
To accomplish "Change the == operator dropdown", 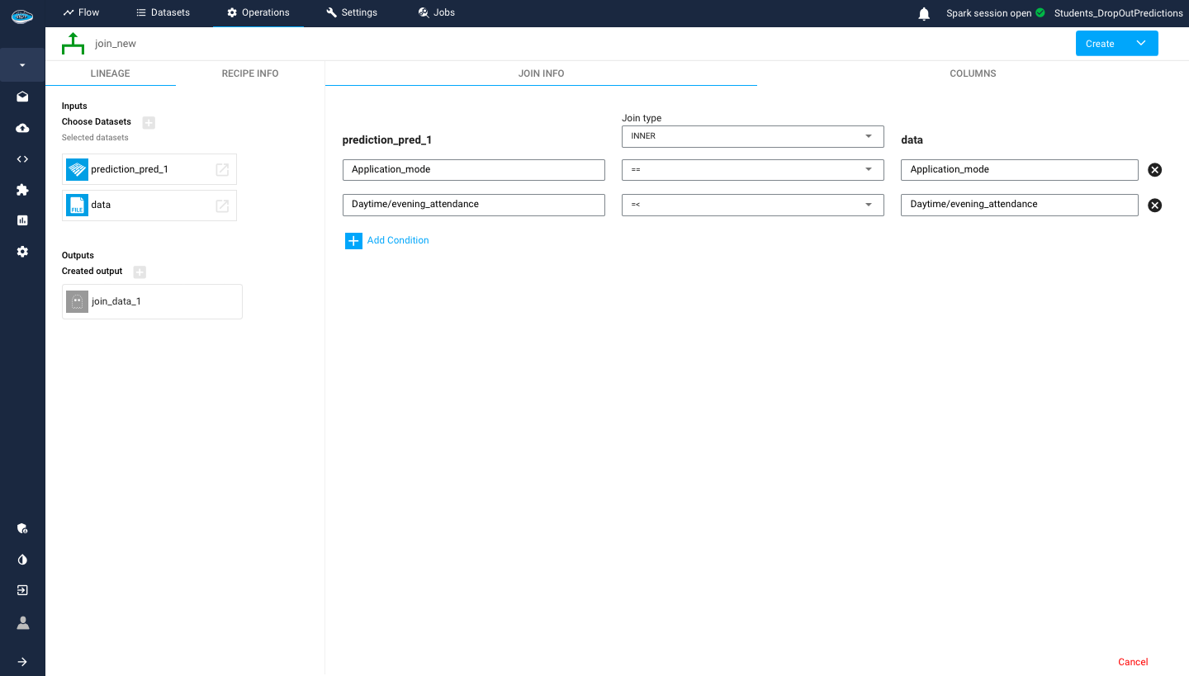I will pyautogui.click(x=752, y=170).
